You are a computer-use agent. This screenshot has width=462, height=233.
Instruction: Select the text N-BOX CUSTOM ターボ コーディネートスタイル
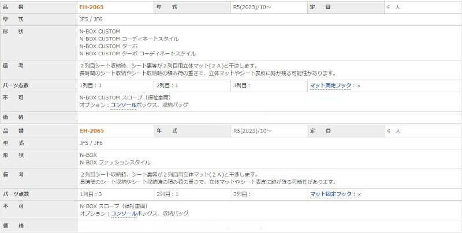pyautogui.click(x=137, y=54)
